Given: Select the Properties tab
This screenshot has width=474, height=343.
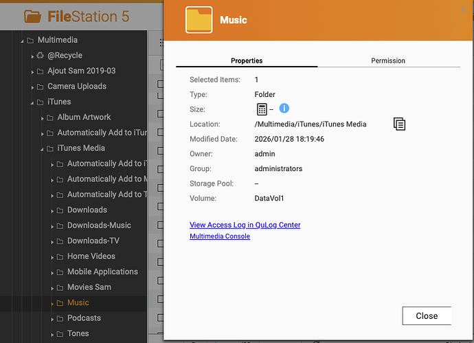Looking at the screenshot, I should 247,60.
